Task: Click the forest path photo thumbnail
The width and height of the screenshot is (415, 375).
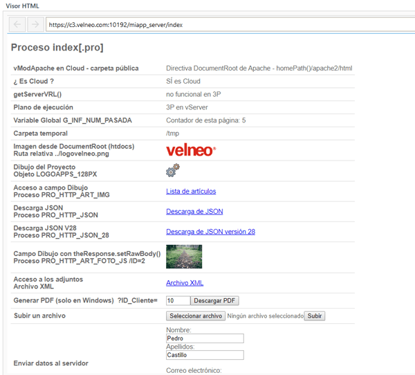Action: click(184, 257)
